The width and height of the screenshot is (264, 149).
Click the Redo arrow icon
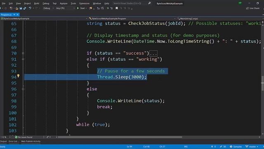coord(36,8)
